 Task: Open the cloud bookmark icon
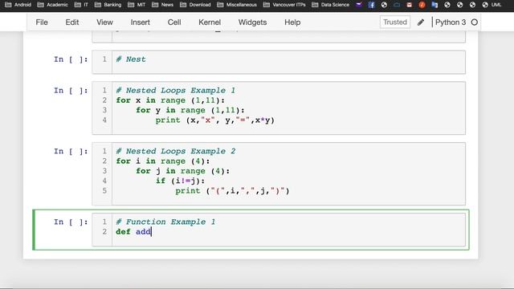coord(397,5)
